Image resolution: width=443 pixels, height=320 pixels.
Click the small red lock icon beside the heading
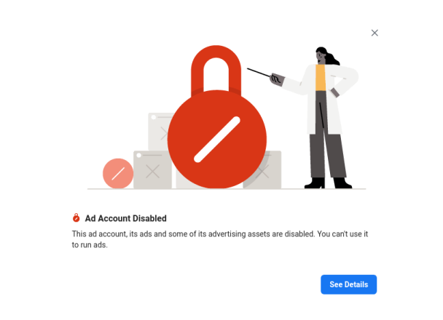coord(76,218)
